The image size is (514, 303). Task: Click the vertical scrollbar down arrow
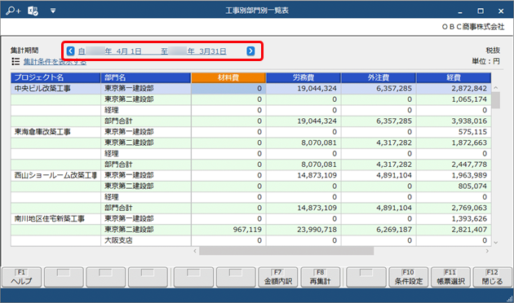point(496,243)
